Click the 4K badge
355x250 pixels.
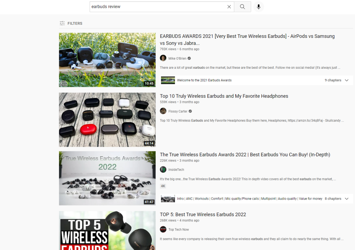click(x=163, y=186)
